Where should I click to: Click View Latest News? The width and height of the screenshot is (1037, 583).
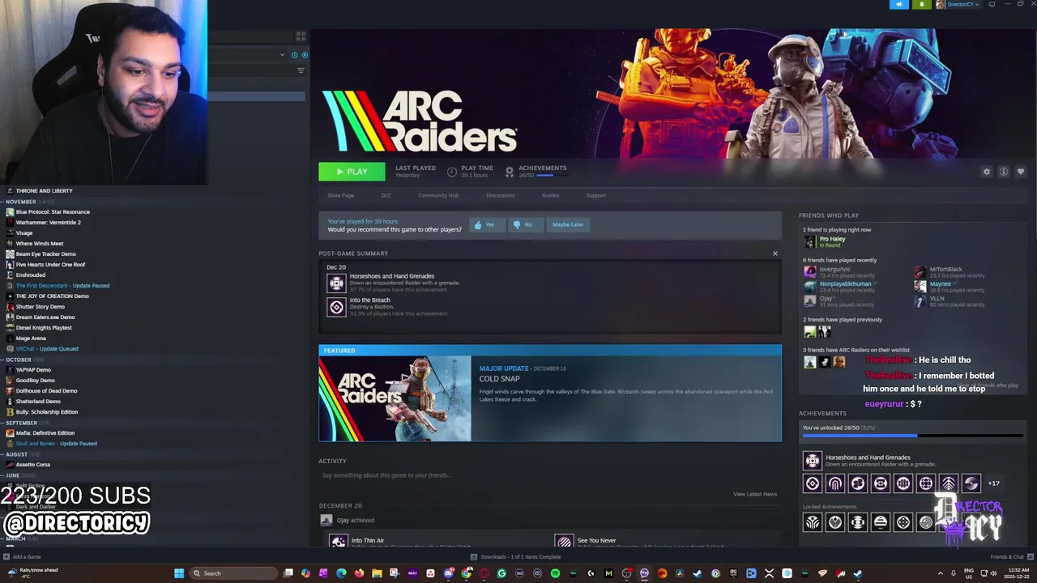click(x=754, y=494)
